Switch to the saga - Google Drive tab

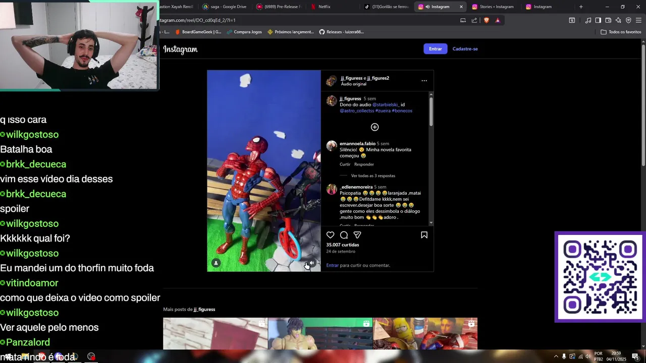coord(225,7)
